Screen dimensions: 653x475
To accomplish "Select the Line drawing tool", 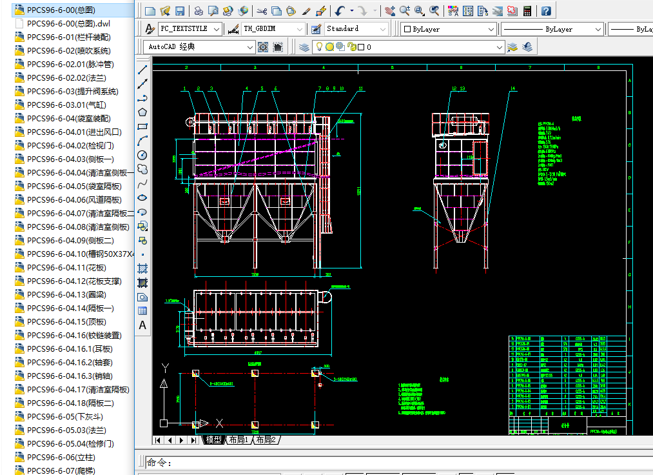I will tap(142, 69).
